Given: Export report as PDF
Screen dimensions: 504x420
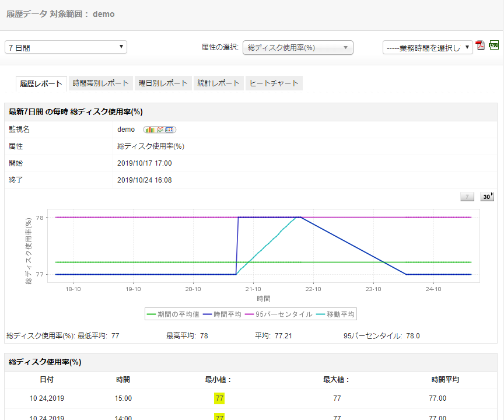Looking at the screenshot, I should pyautogui.click(x=481, y=45).
